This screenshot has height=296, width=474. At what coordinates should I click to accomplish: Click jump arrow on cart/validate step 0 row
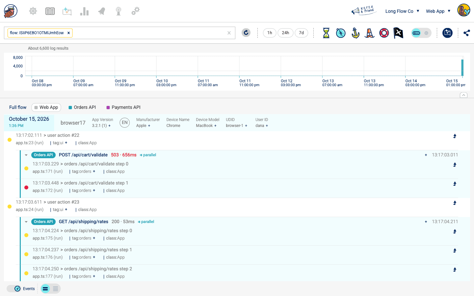point(455,164)
